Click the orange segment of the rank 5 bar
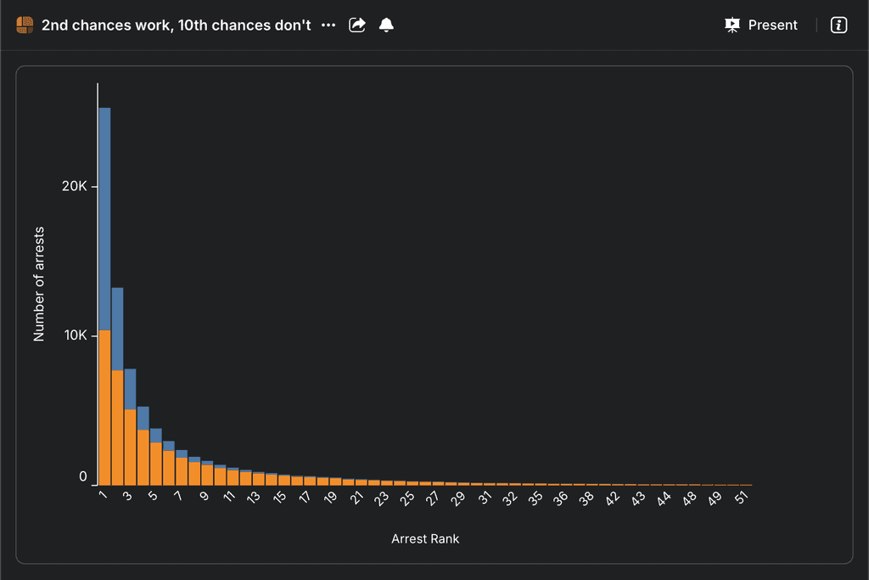The width and height of the screenshot is (869, 580). point(155,464)
